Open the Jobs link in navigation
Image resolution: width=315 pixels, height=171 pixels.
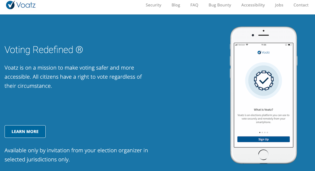click(x=279, y=5)
